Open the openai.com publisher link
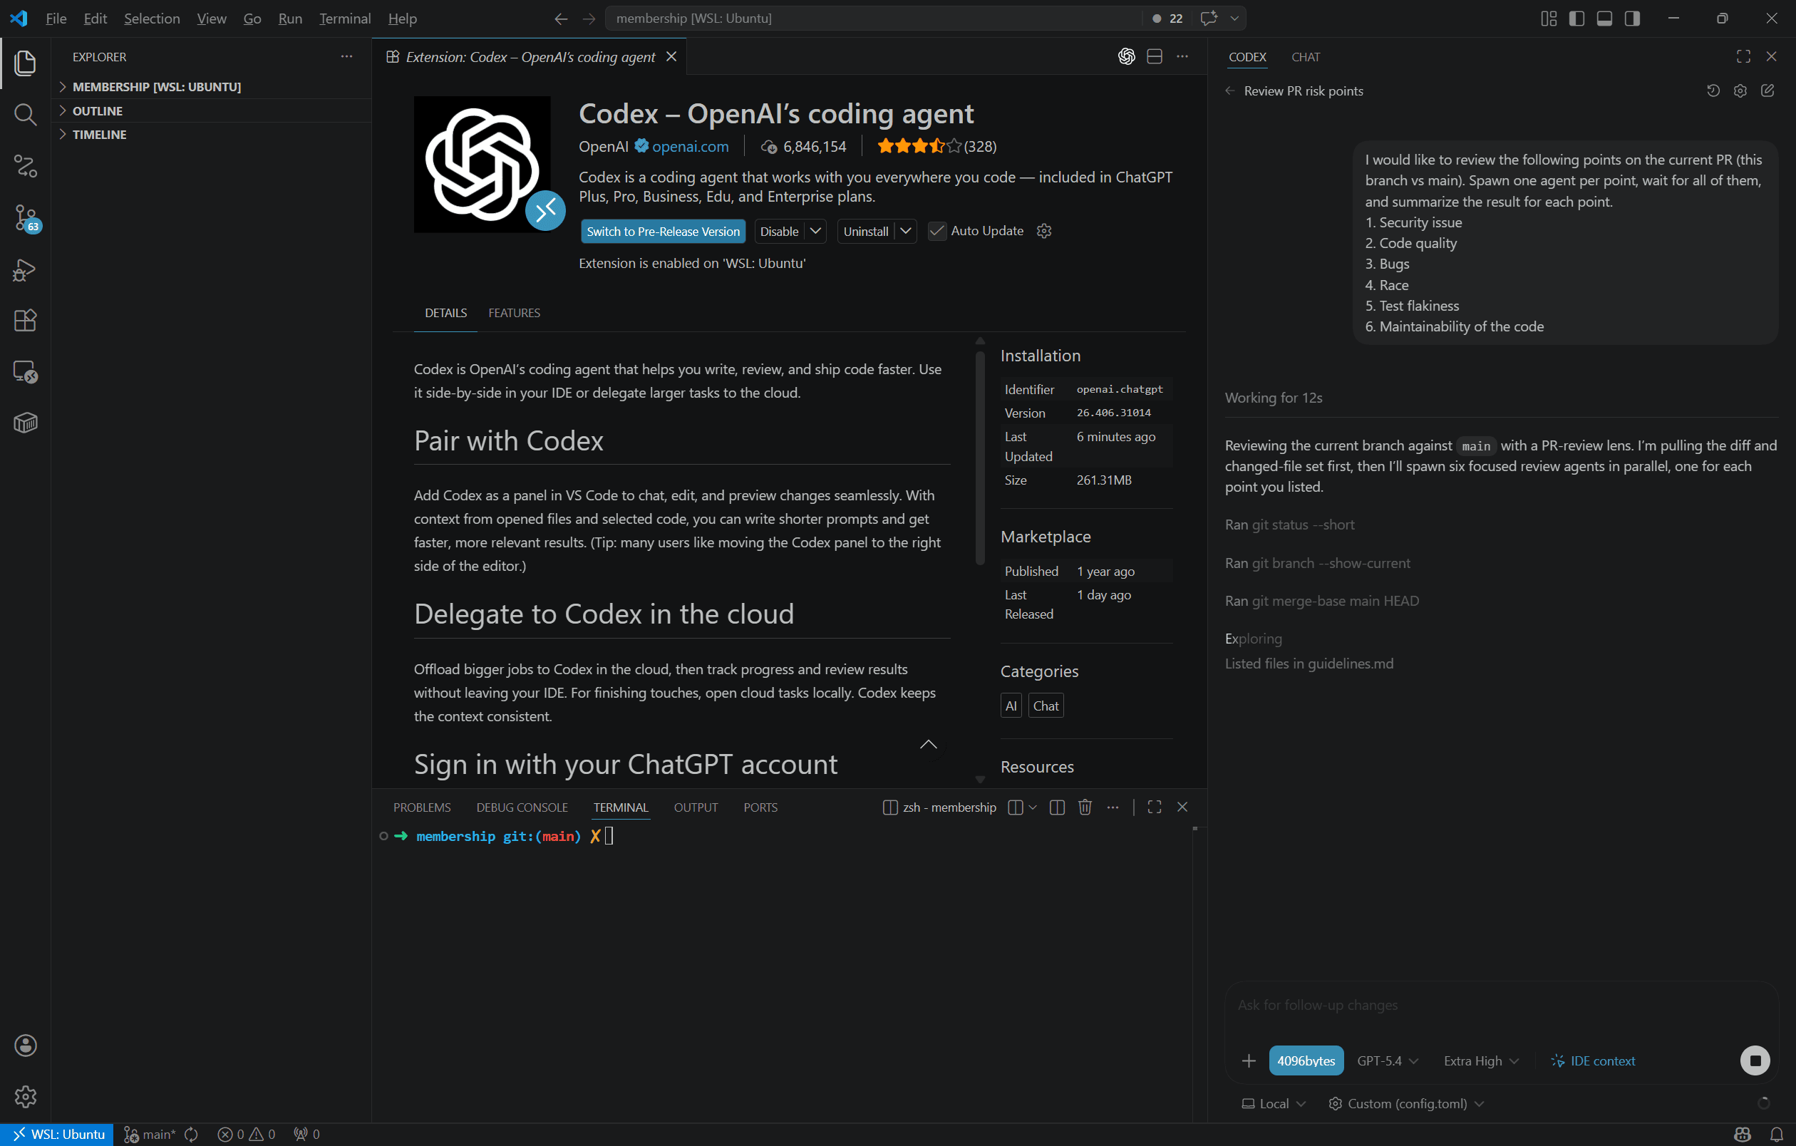The width and height of the screenshot is (1796, 1146). pyautogui.click(x=690, y=146)
